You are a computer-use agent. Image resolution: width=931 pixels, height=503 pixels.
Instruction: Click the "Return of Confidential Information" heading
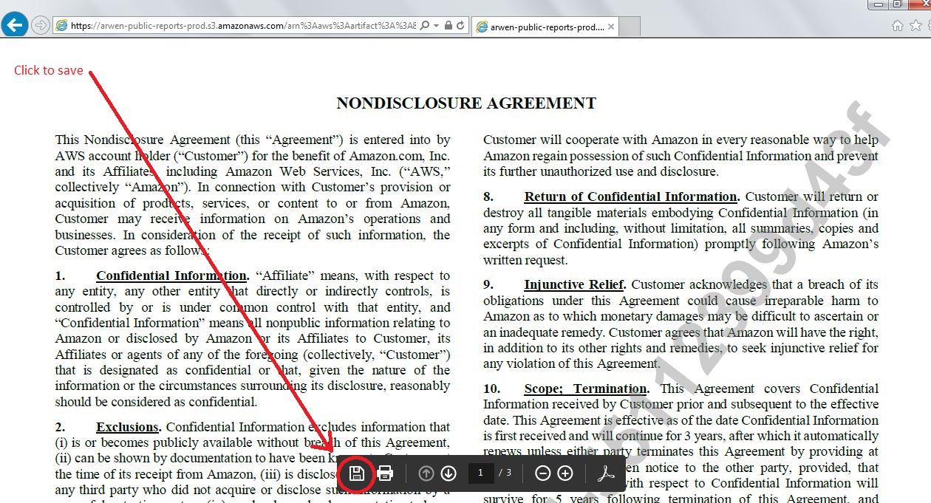(631, 197)
